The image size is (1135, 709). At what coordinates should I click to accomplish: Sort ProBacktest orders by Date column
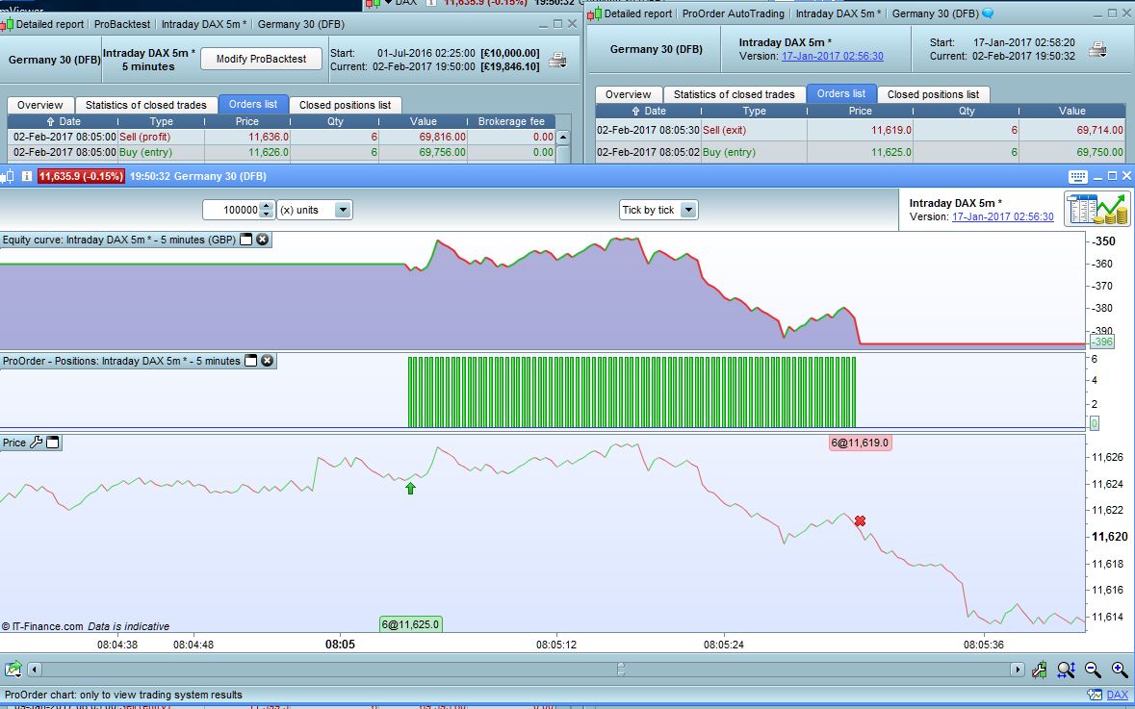(x=63, y=121)
